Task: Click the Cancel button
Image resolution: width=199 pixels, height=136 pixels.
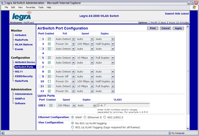Action: point(165,28)
